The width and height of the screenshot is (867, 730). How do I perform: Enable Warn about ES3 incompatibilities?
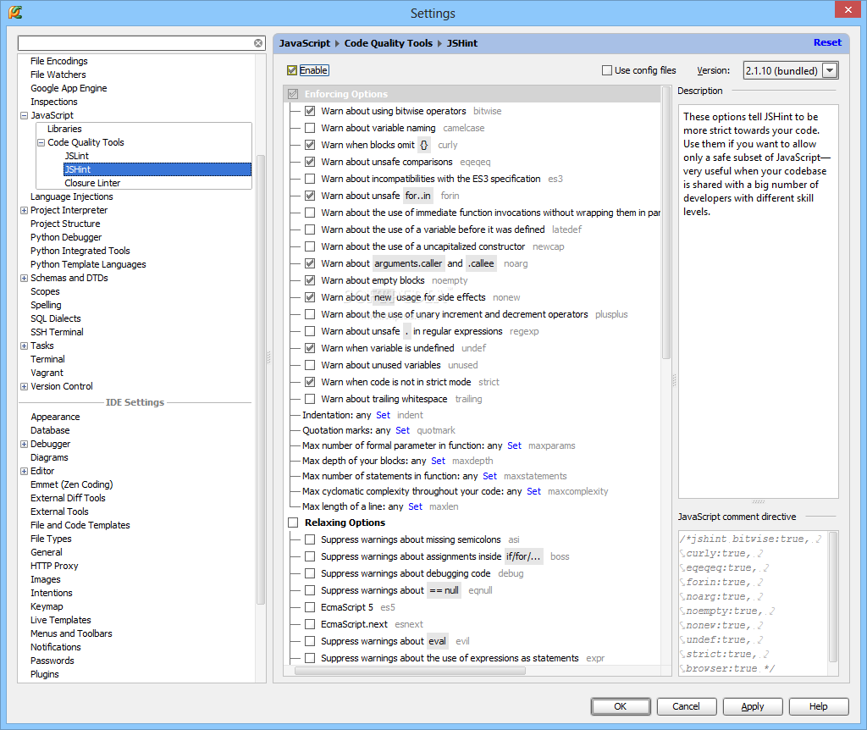310,179
